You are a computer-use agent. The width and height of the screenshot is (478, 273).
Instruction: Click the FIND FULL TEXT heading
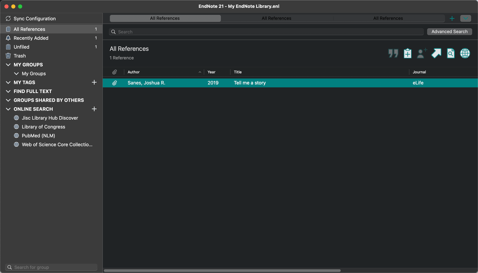coord(33,91)
